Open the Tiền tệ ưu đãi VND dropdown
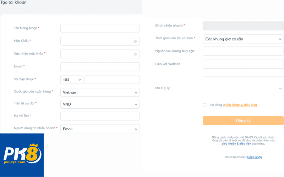Image resolution: width=284 pixels, height=177 pixels. (x=100, y=104)
